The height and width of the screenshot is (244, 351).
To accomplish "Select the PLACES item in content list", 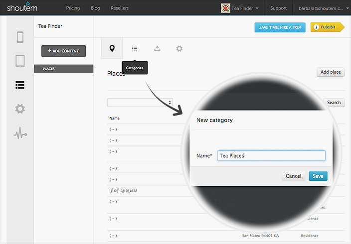I will point(64,69).
